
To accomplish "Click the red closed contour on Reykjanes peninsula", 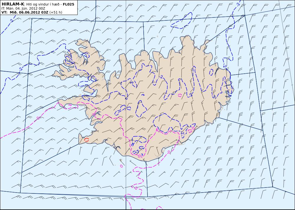I will pos(86,140).
